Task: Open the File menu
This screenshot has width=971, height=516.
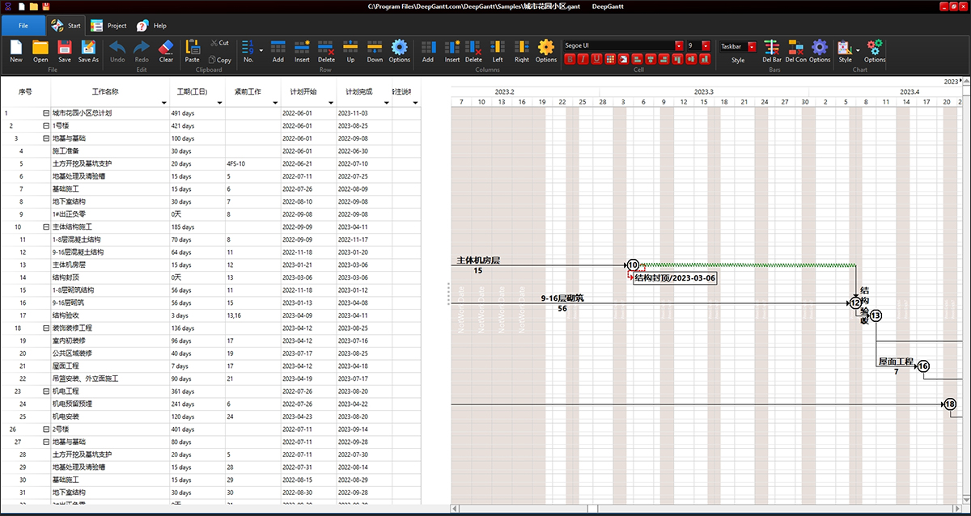Action: point(23,25)
